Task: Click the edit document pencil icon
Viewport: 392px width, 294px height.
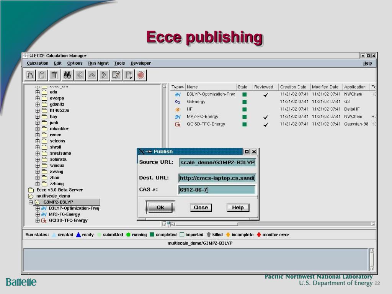Action: coord(116,75)
